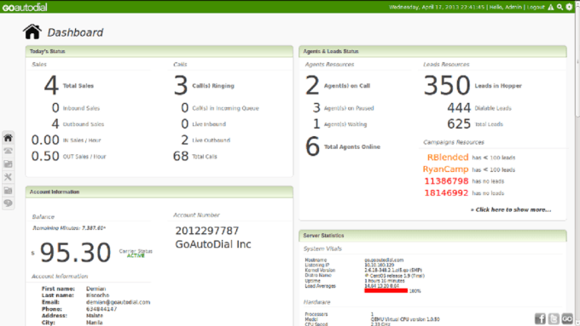The image size is (580, 326).
Task: Click the sidebar speech bubble support icon
Action: pyautogui.click(x=9, y=203)
